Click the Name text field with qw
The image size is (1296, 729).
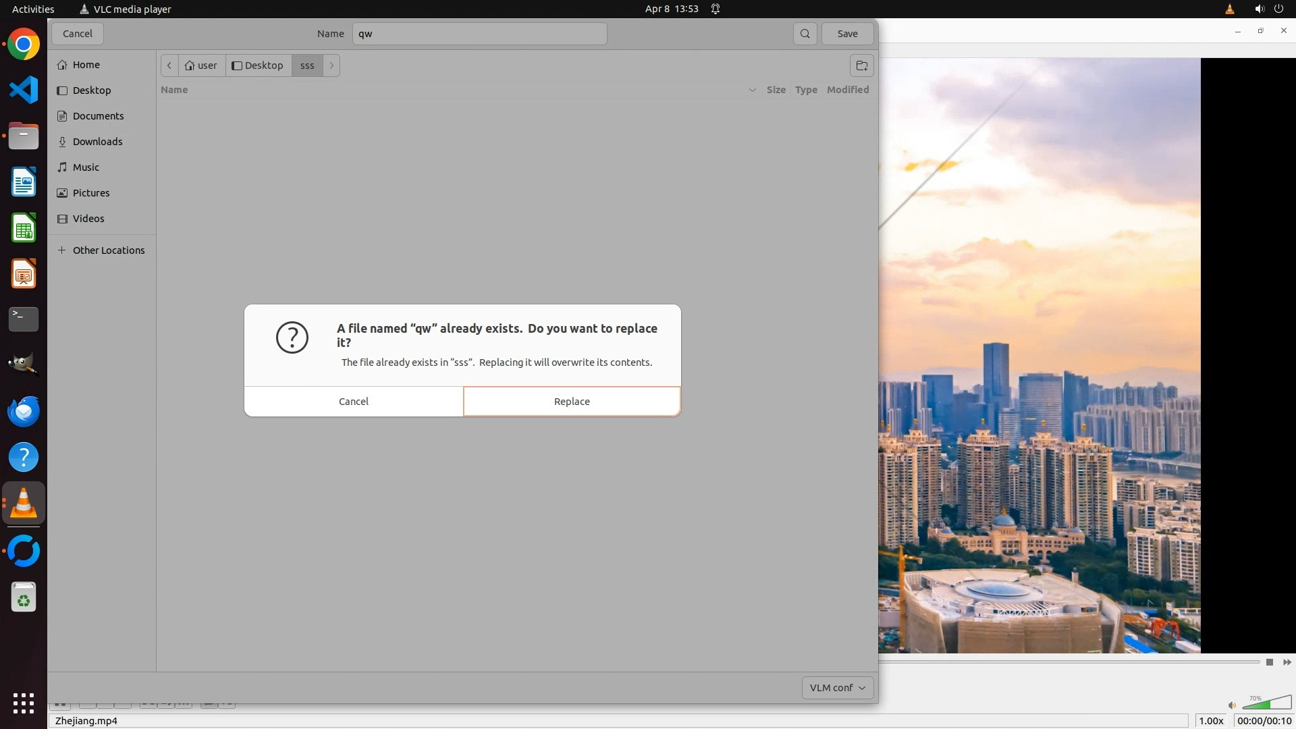[479, 34]
